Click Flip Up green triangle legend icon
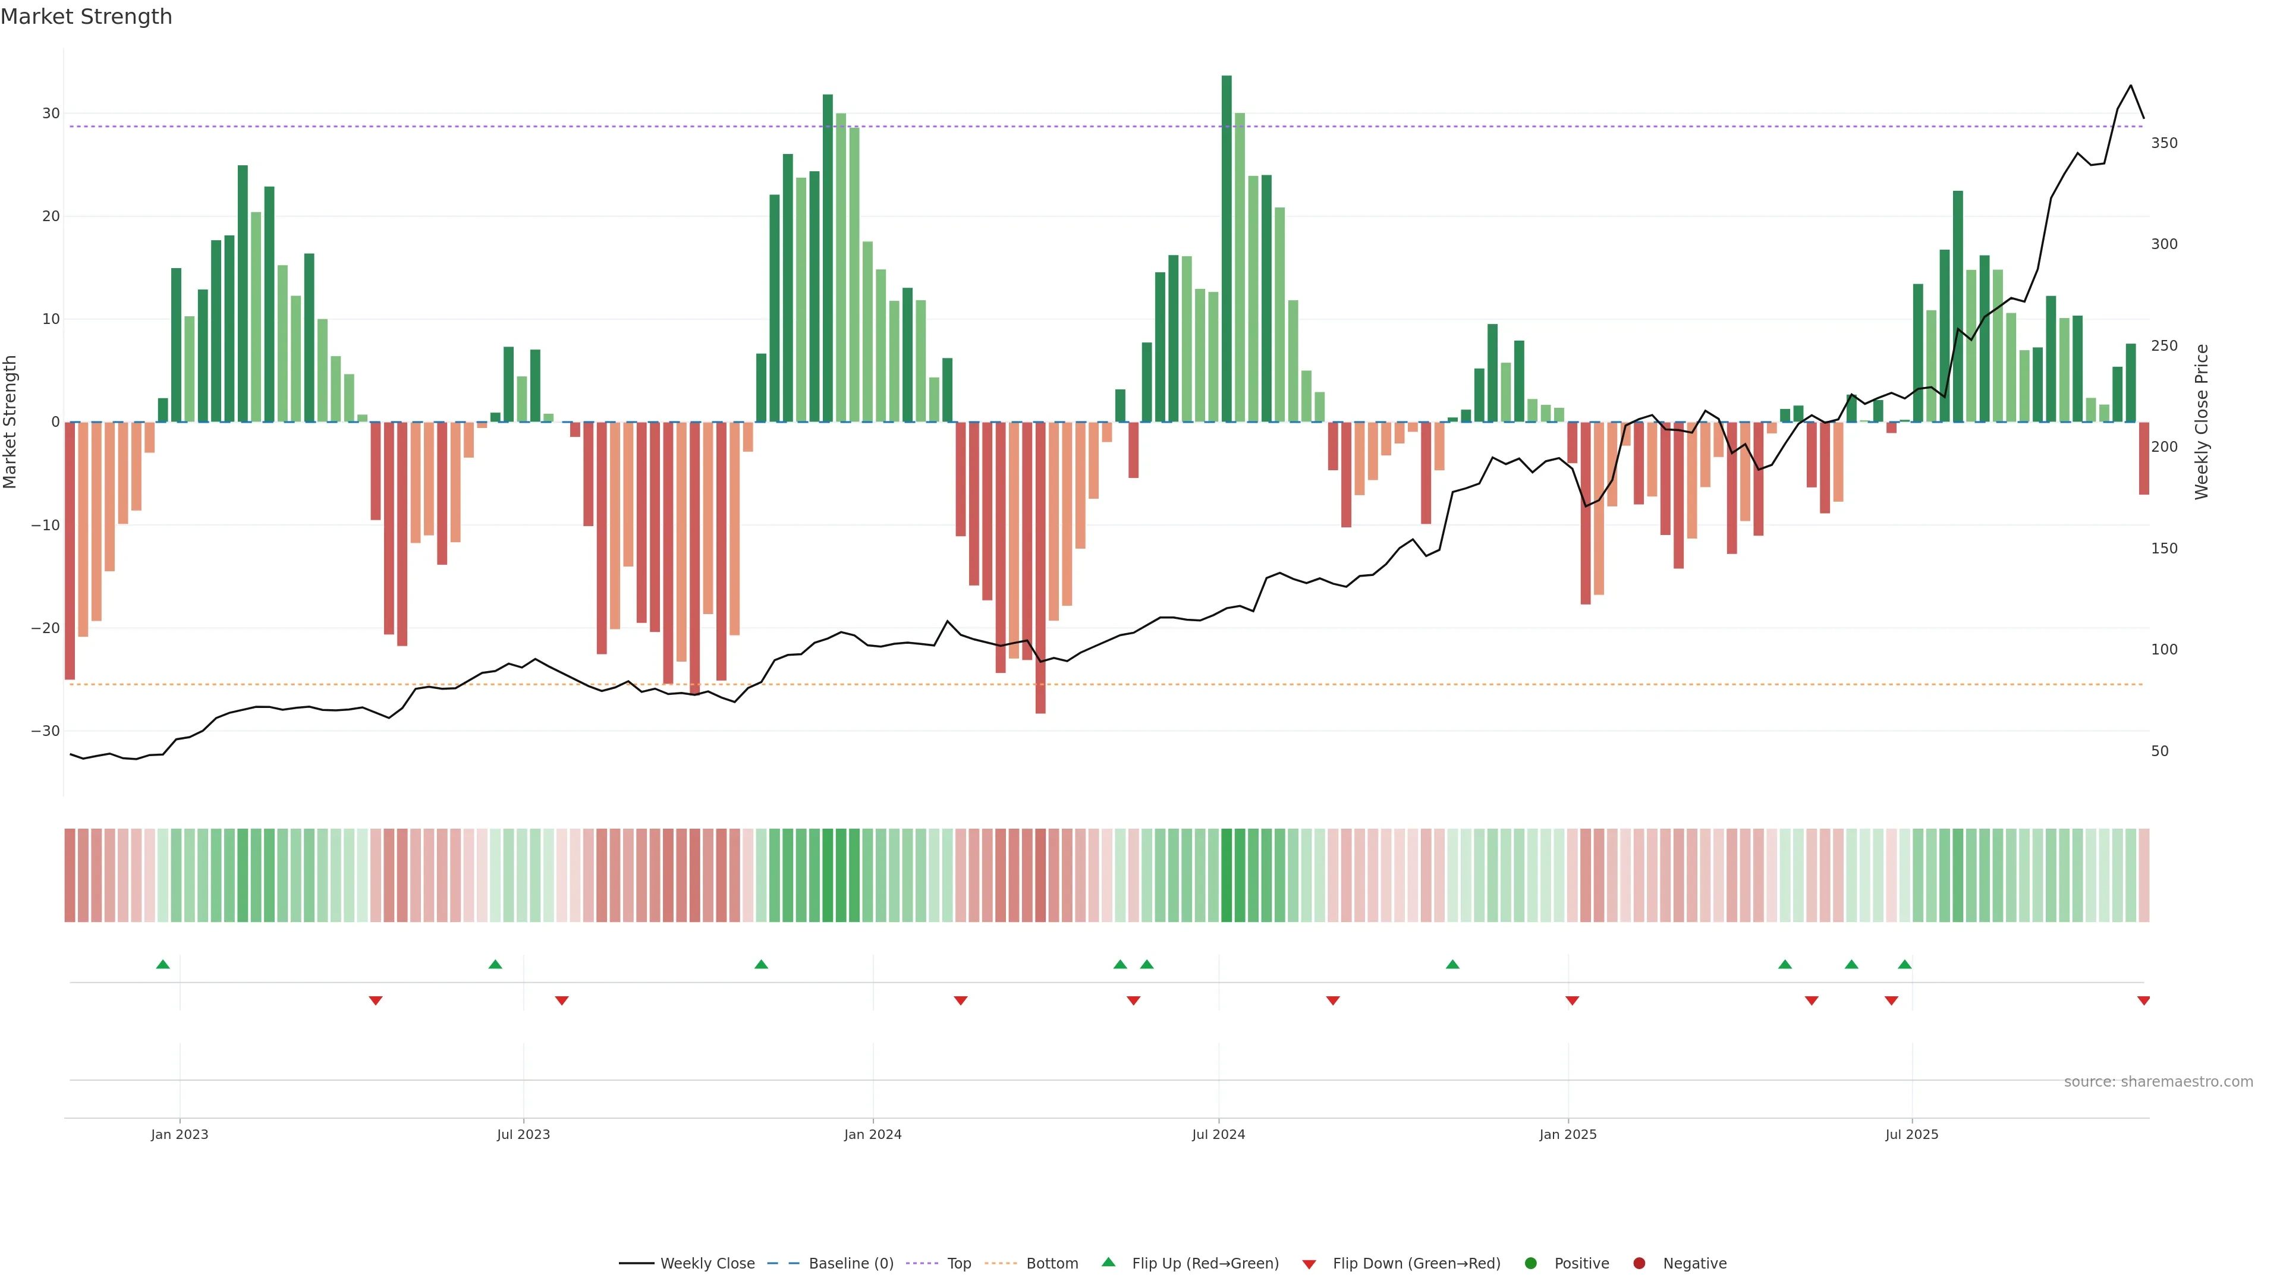This screenshot has height=1284, width=2283. (x=1108, y=1263)
